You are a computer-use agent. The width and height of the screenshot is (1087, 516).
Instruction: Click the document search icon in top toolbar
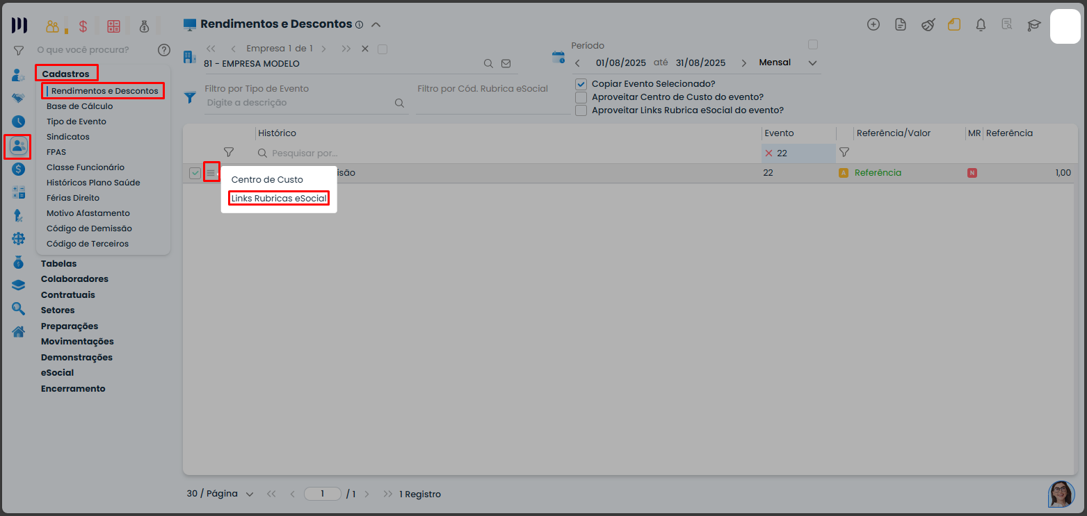[1007, 24]
